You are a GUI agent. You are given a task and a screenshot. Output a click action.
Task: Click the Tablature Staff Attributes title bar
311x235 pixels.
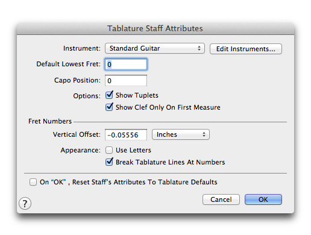[155, 28]
